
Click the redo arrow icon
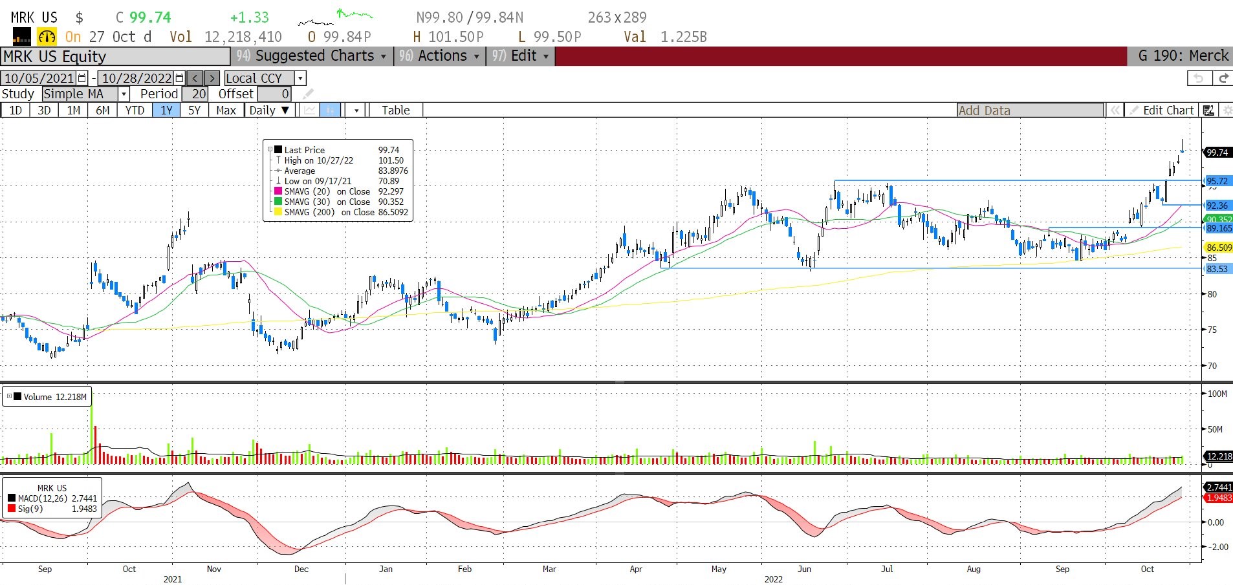[1222, 78]
